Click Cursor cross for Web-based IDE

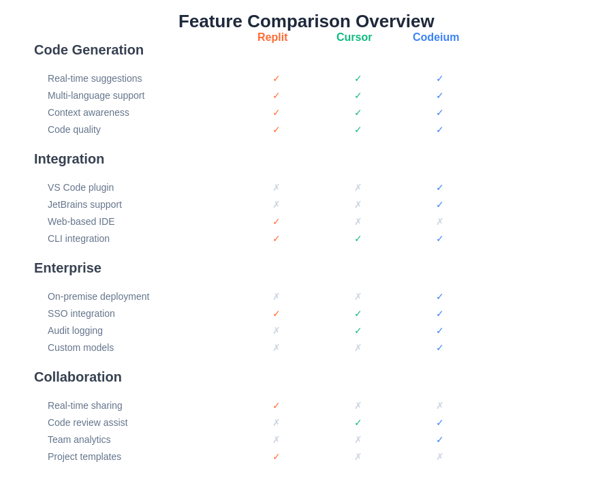tap(358, 221)
